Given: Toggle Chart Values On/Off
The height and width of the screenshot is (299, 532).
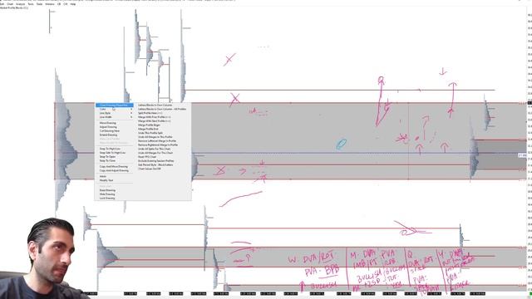Looking at the screenshot, I should (x=150, y=169).
